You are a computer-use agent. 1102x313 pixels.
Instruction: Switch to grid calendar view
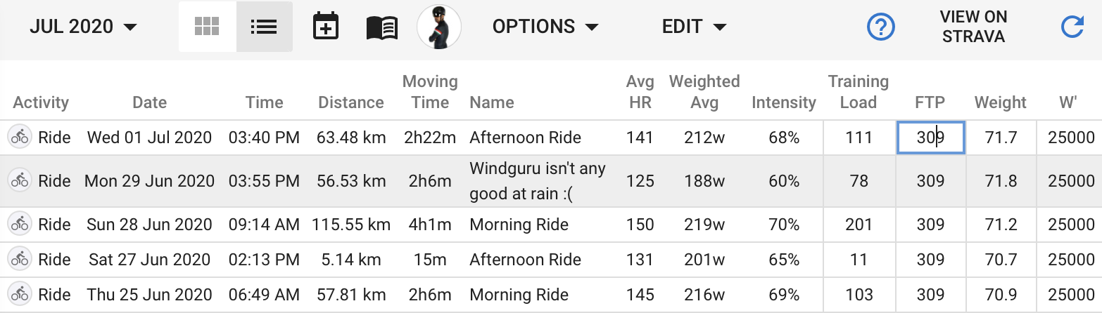pyautogui.click(x=207, y=27)
